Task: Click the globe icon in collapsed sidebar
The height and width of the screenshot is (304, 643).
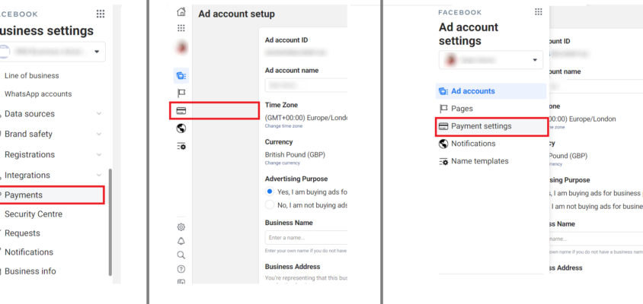Action: (181, 128)
